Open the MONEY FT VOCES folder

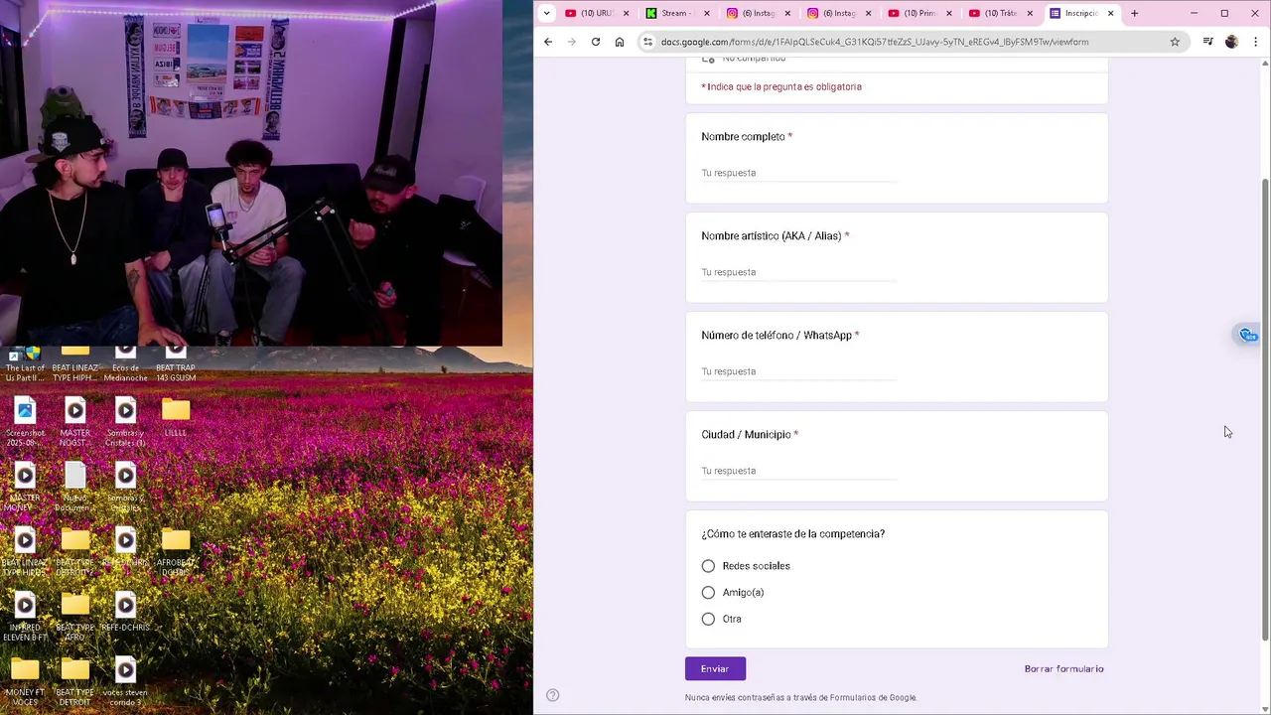(25, 681)
